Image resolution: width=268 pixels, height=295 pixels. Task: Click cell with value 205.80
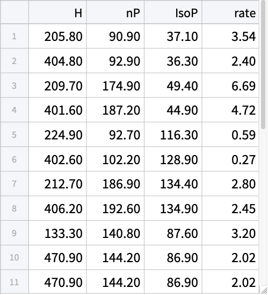point(57,36)
